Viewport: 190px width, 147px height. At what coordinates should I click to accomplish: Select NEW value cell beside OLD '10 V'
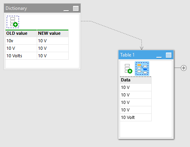point(53,48)
